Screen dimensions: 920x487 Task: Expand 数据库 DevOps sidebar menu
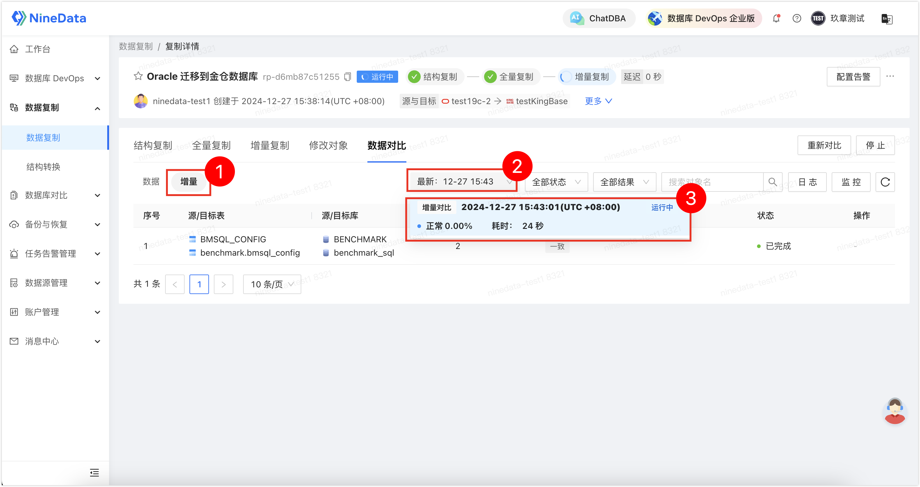pos(55,78)
